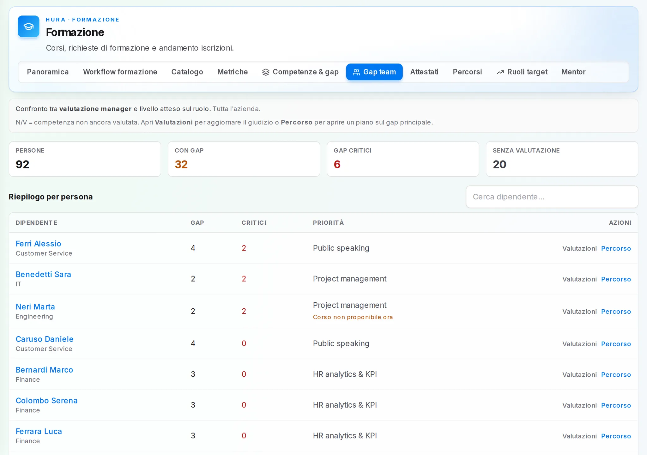Viewport: 647px width, 455px height.
Task: Click the CRITICI column header
Action: [x=254, y=223]
